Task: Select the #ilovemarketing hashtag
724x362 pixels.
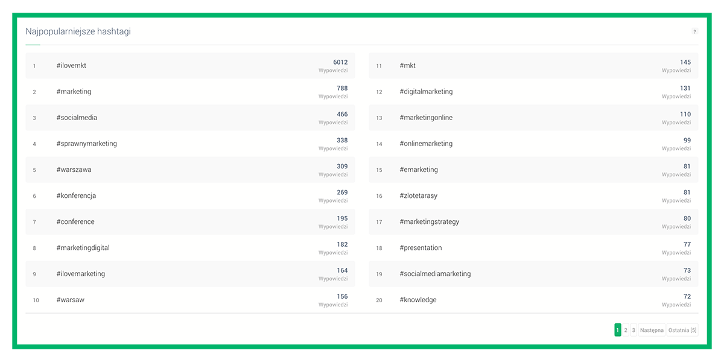Action: coord(80,273)
